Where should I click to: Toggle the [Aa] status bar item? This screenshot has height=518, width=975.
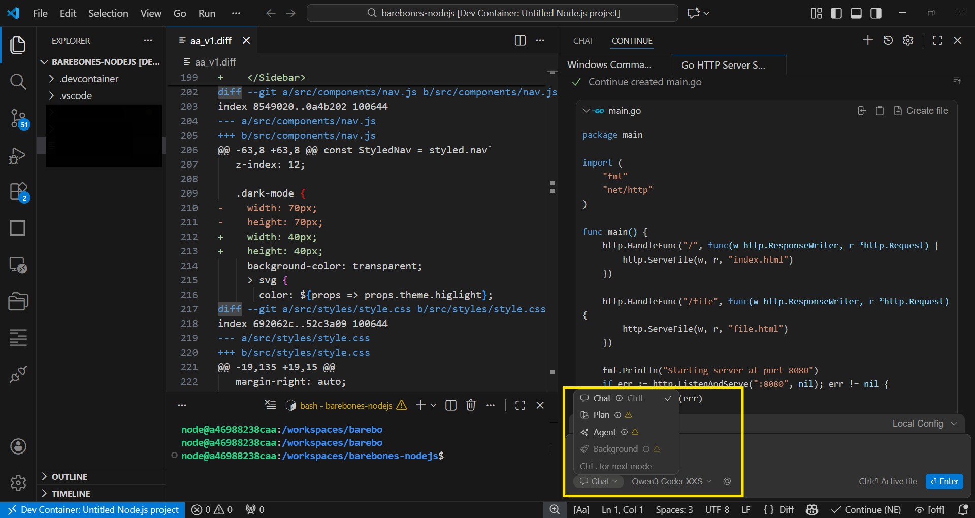[x=581, y=510]
